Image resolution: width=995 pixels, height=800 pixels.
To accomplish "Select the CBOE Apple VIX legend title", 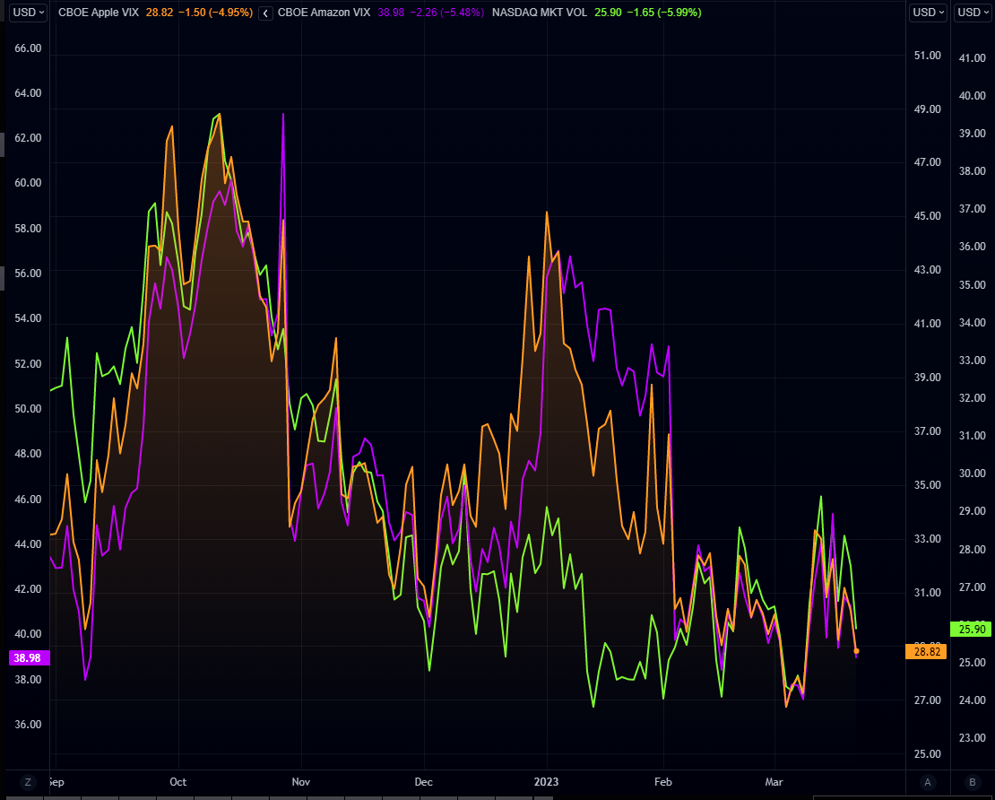I will 99,12.
